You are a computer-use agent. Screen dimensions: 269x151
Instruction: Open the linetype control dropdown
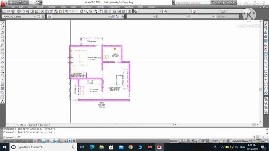point(173,16)
